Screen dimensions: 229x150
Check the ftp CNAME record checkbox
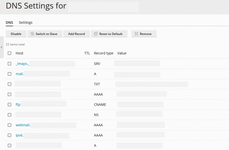point(9,104)
